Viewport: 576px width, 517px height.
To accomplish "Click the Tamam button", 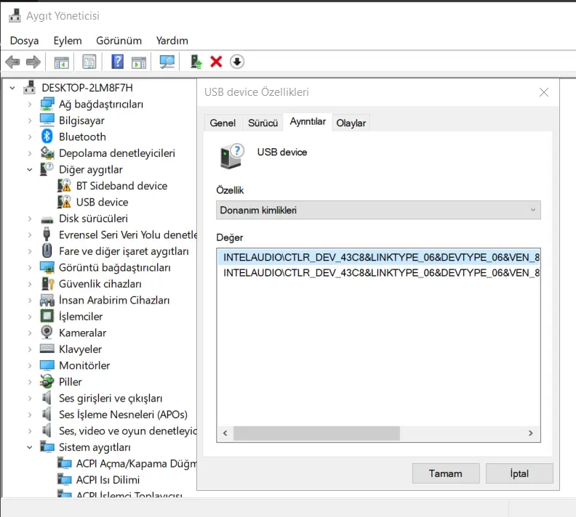I will pos(446,473).
